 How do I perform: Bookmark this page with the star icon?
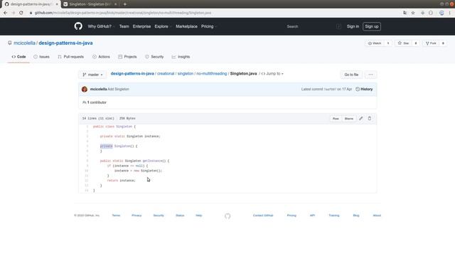[x=413, y=13]
